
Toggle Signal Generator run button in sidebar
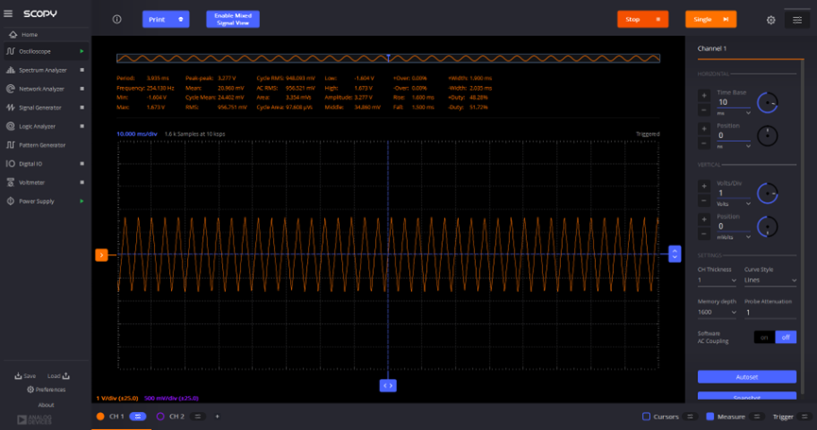pyautogui.click(x=82, y=108)
